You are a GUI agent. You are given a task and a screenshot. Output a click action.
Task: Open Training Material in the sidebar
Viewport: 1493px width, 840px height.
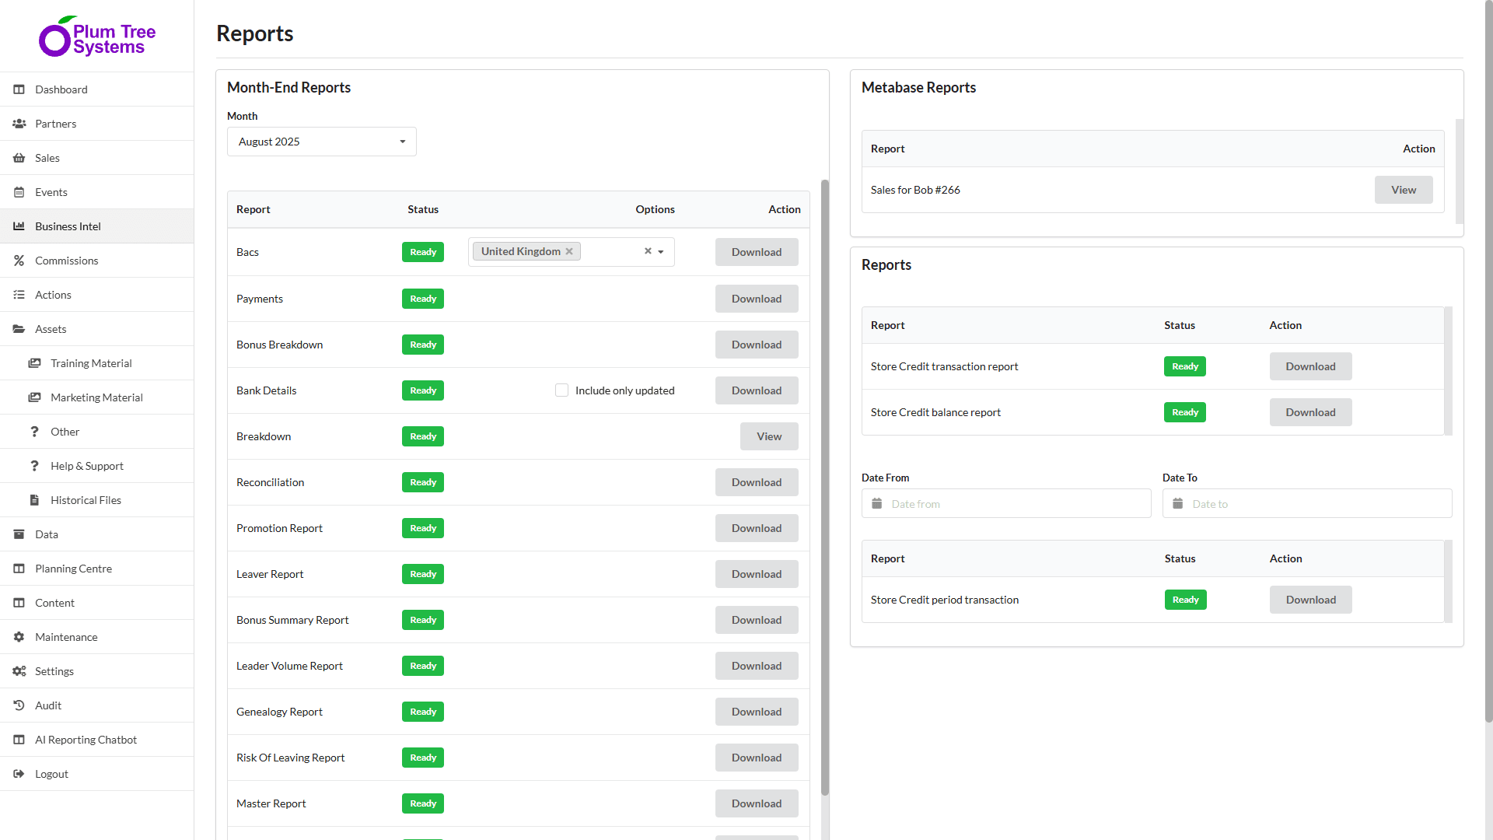pos(91,363)
